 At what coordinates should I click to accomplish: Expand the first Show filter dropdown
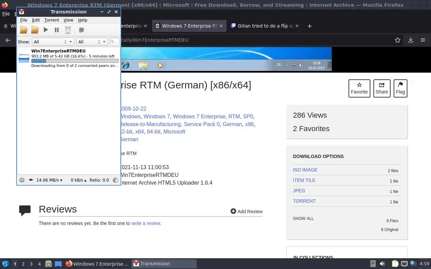[53, 42]
